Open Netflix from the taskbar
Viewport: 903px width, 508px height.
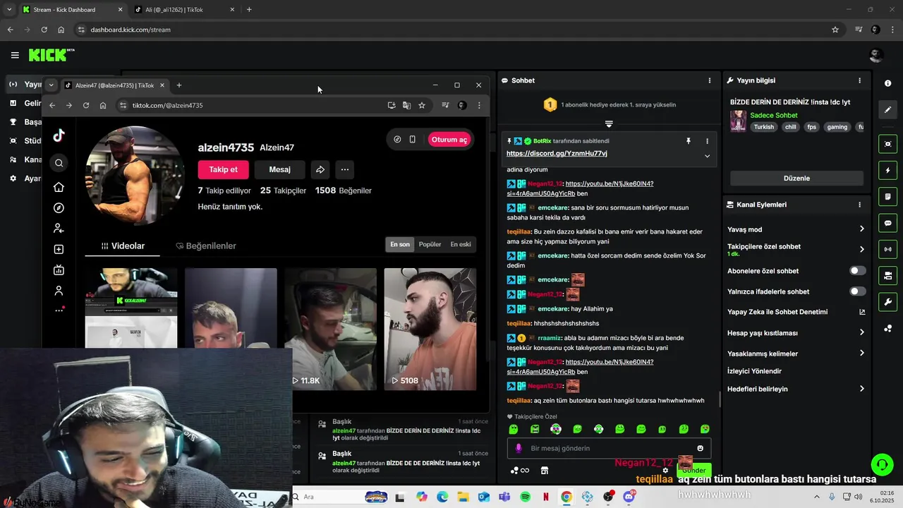tap(546, 497)
